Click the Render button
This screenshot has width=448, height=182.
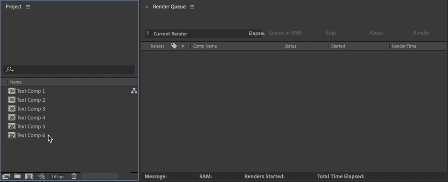coord(421,33)
